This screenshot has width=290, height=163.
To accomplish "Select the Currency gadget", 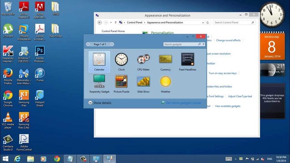I will click(165, 62).
